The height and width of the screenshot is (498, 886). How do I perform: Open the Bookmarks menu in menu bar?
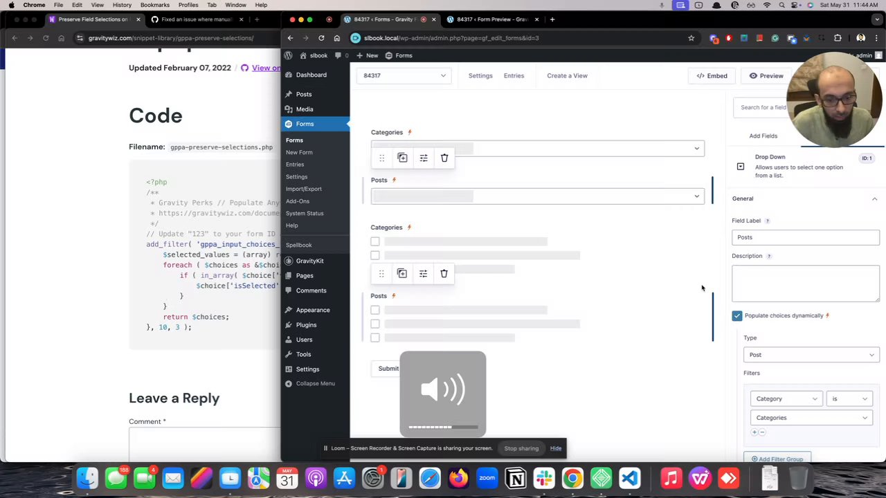pyautogui.click(x=154, y=5)
